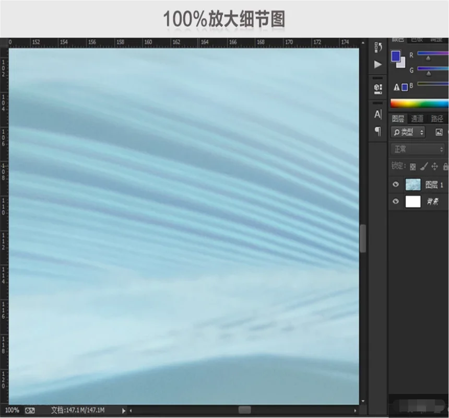Select the 图层 1 layer thumbnail

[x=413, y=184]
